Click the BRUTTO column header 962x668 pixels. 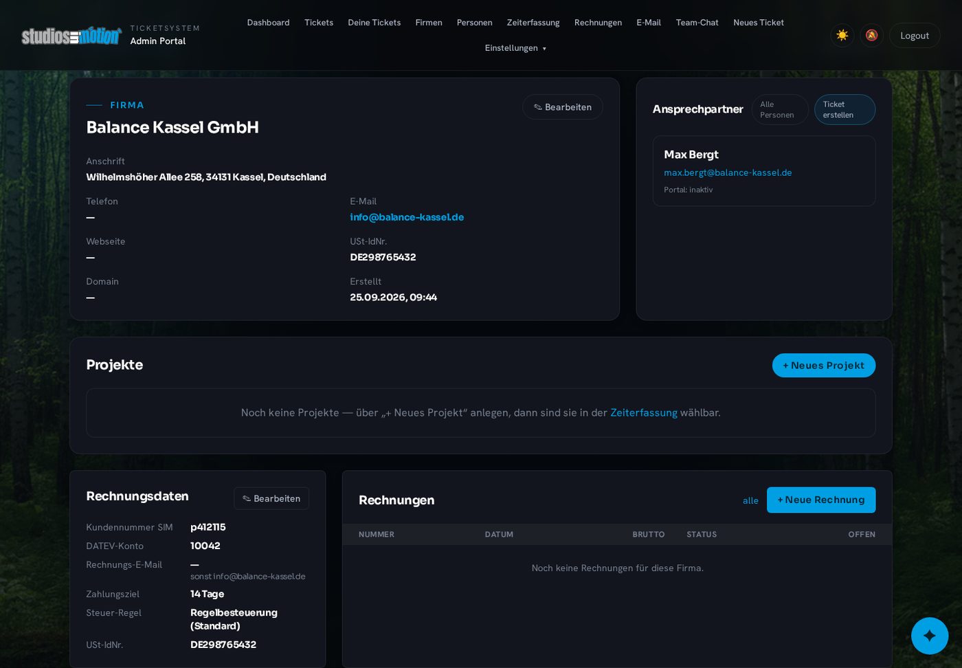click(649, 535)
